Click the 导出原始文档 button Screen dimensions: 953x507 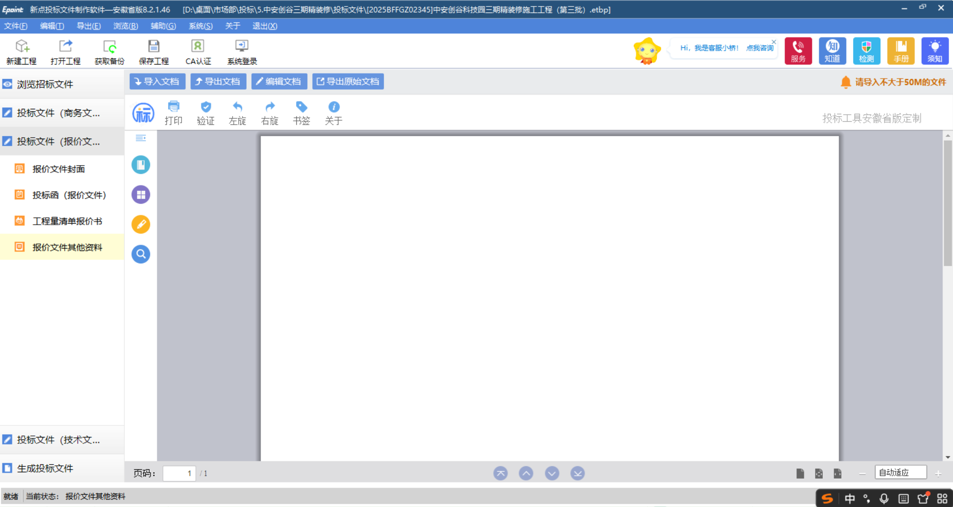pyautogui.click(x=348, y=82)
